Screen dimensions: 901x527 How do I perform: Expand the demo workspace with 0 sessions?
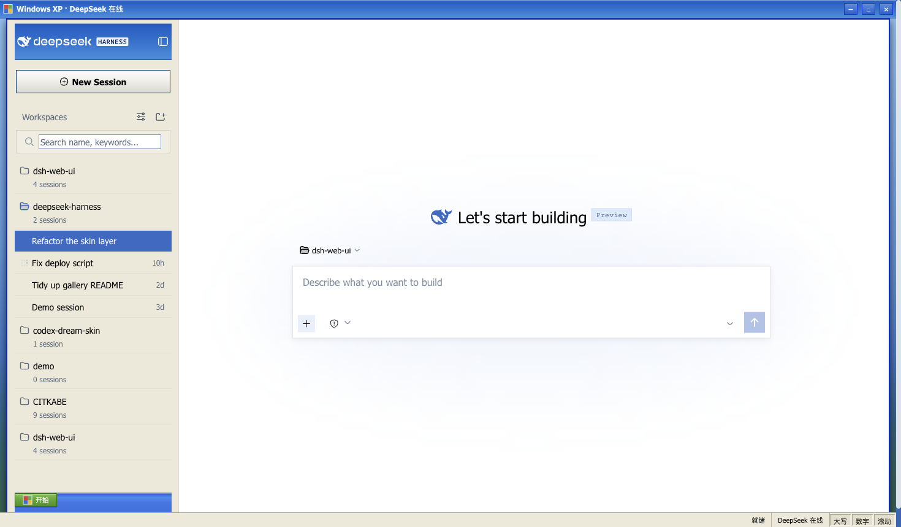pos(93,372)
